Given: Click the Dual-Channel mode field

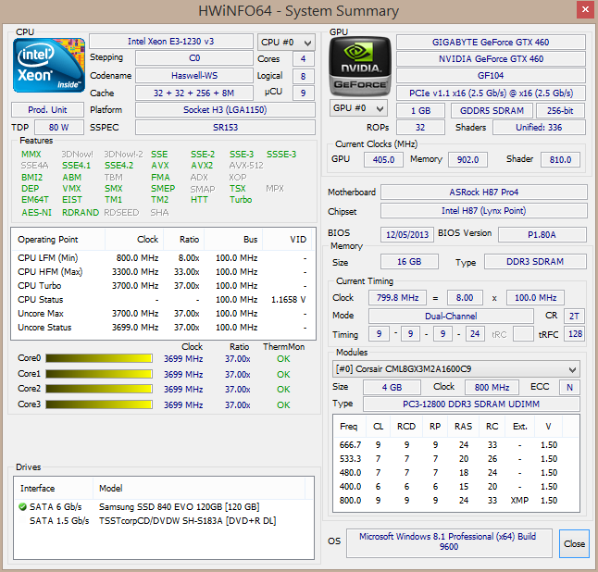Looking at the screenshot, I should (x=451, y=316).
